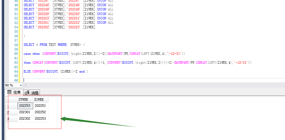Click line number 58 in gutter
285x140 pixels.
(16, 45)
